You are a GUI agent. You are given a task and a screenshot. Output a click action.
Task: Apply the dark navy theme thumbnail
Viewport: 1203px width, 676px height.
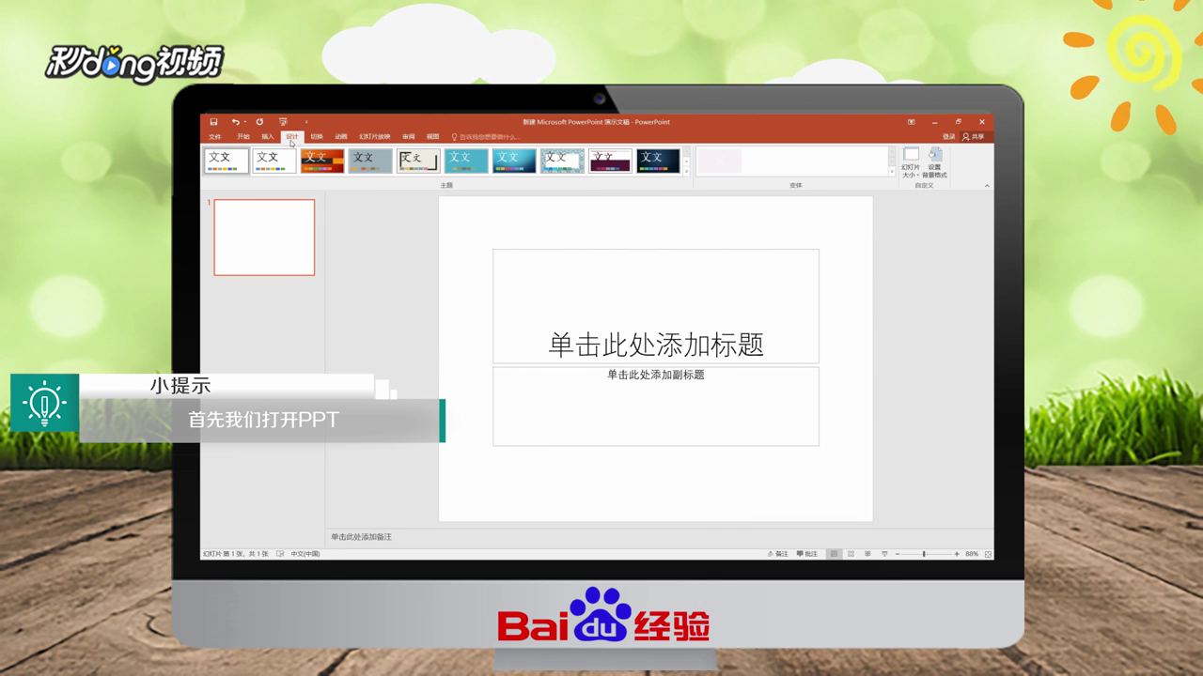[x=658, y=161]
